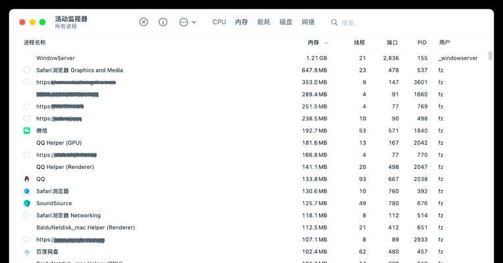The image size is (503, 263).
Task: Sort by 内存 column header
Action: coord(313,42)
